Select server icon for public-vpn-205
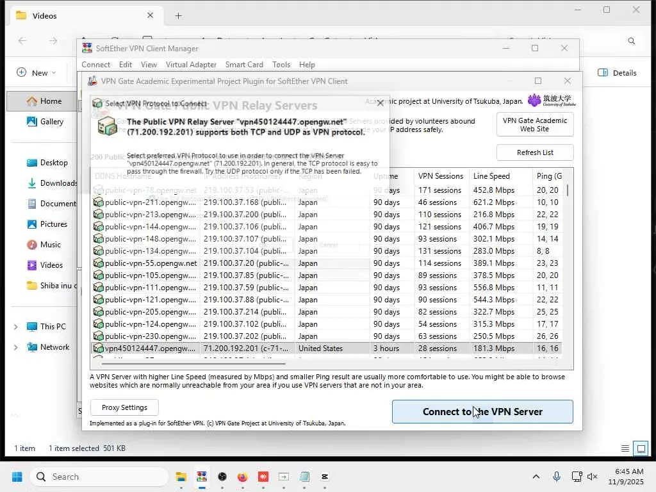The image size is (656, 492). click(98, 312)
